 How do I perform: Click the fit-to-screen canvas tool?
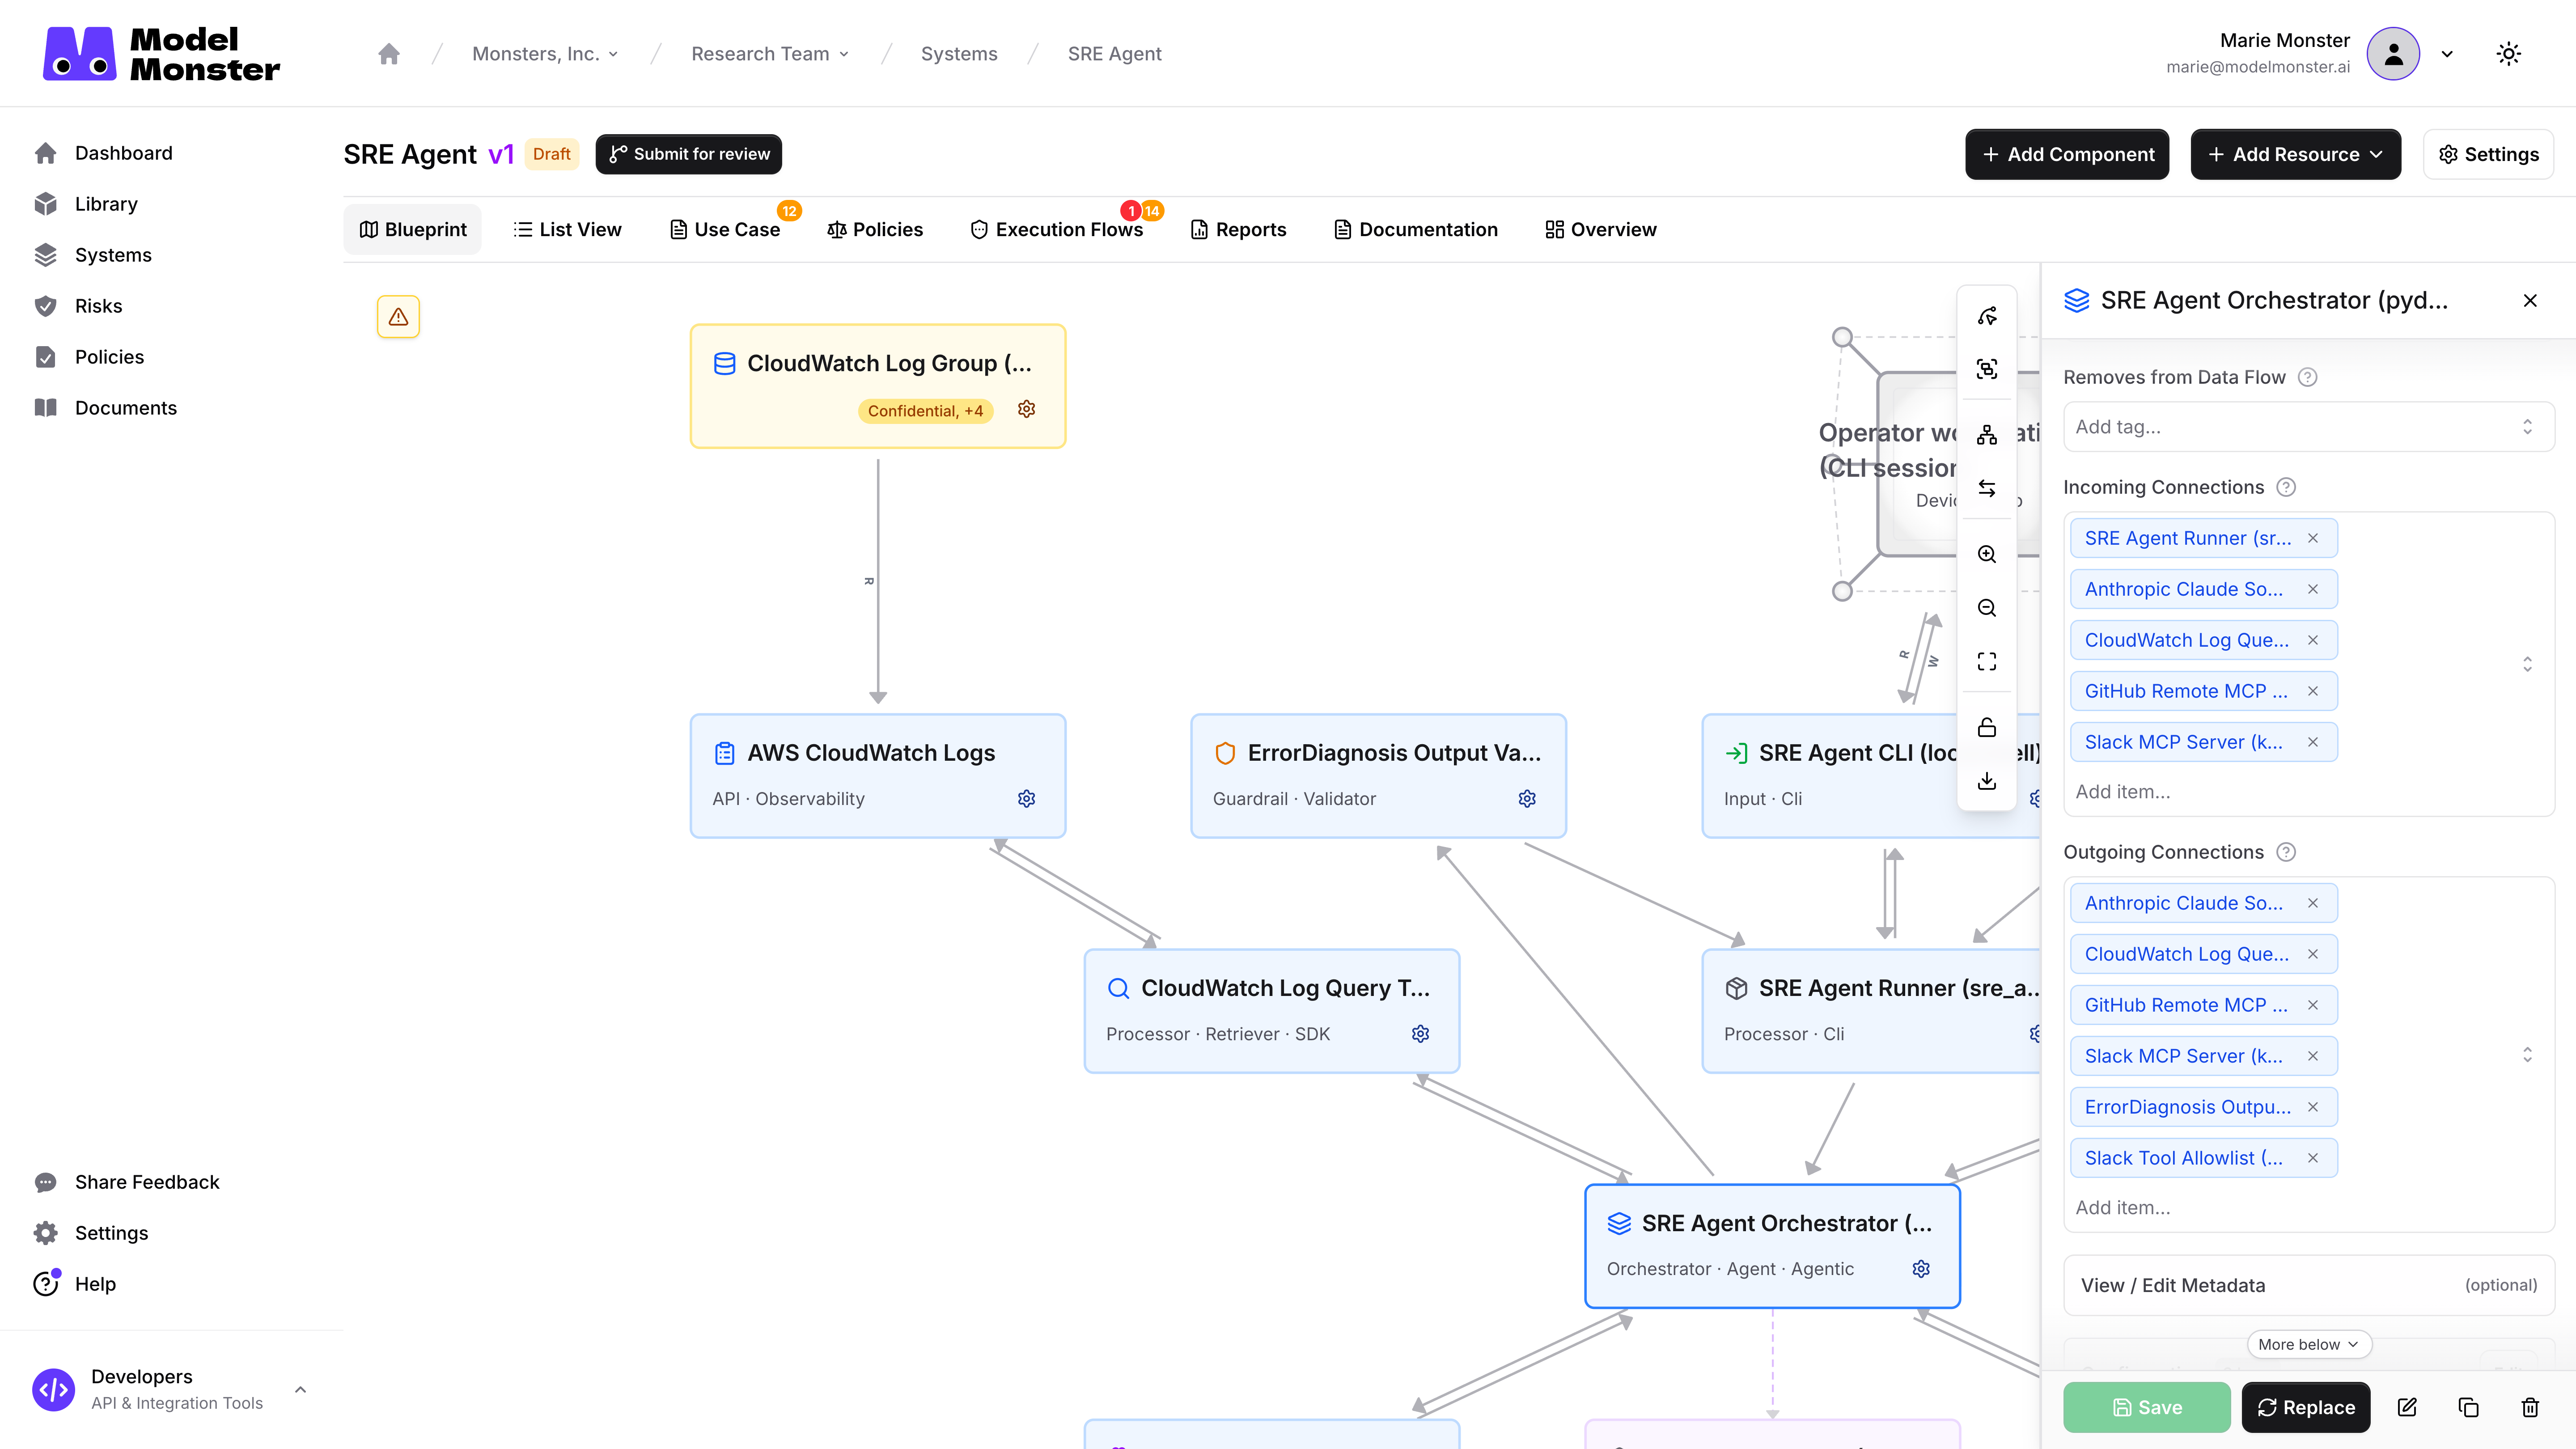click(x=1987, y=661)
